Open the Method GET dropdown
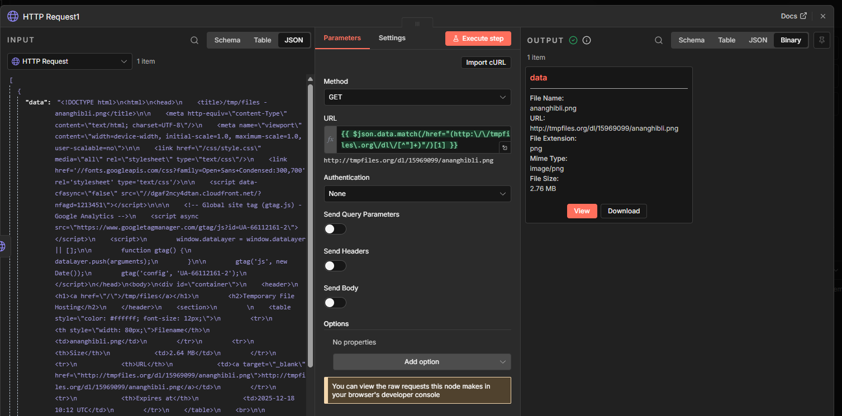The height and width of the screenshot is (416, 842). tap(417, 97)
